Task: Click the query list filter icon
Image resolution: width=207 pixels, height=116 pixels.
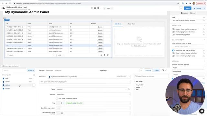Action: 34,75
